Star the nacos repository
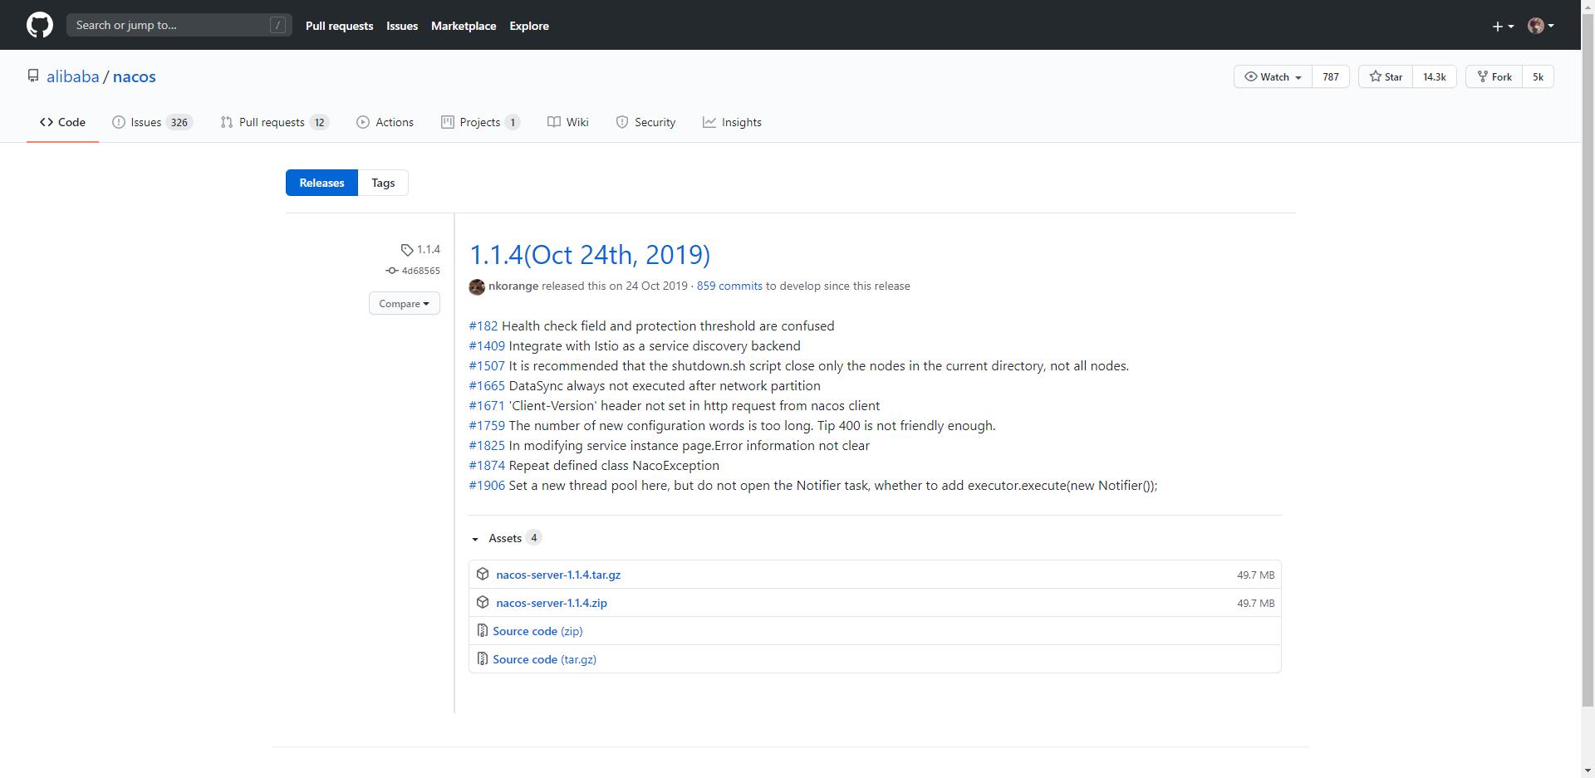Viewport: 1595px width, 778px height. coord(1385,76)
